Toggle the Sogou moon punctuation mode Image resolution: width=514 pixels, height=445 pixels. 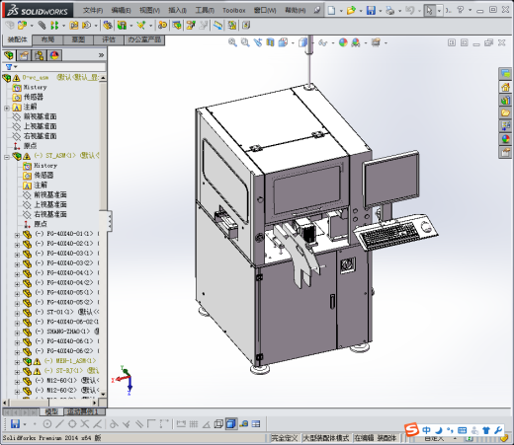point(439,430)
